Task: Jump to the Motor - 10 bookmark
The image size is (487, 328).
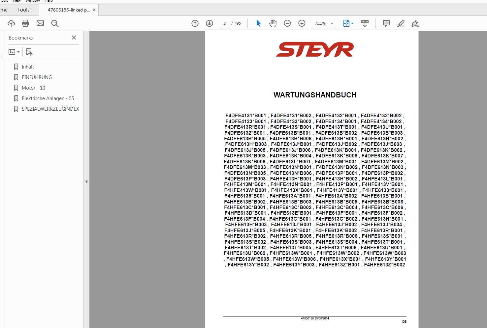Action: coord(33,88)
